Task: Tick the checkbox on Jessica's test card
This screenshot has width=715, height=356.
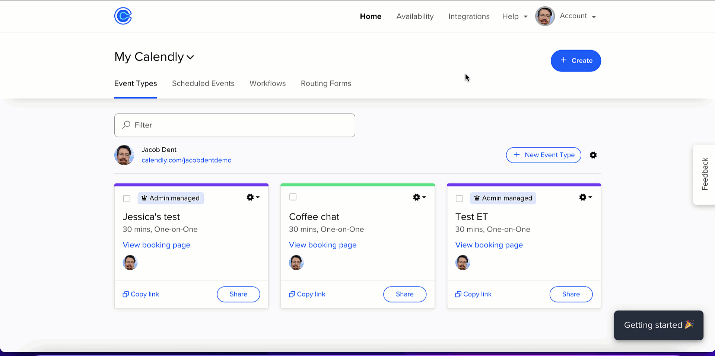Action: tap(127, 198)
